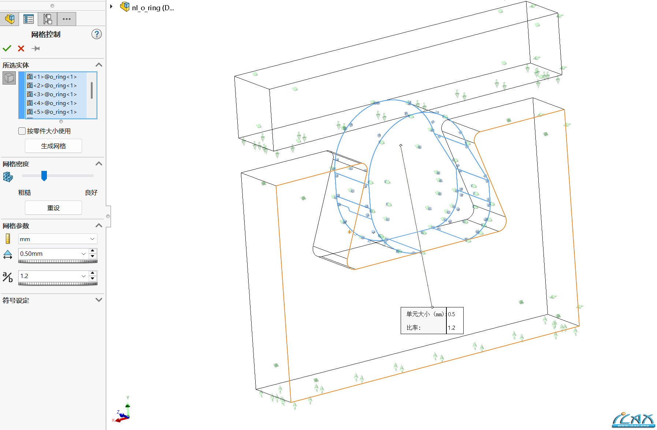Click the 1.2 ratio input field
Image resolution: width=657 pixels, height=430 pixels.
click(x=49, y=276)
